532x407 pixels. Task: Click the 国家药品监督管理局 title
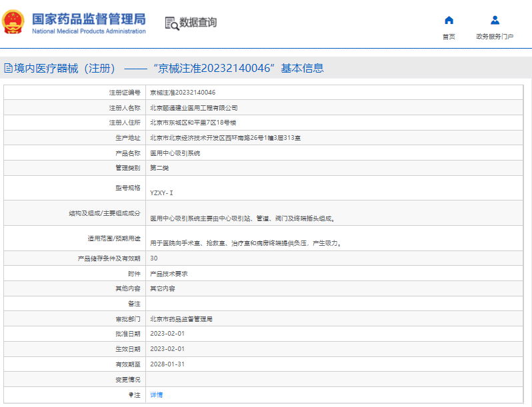coord(89,19)
